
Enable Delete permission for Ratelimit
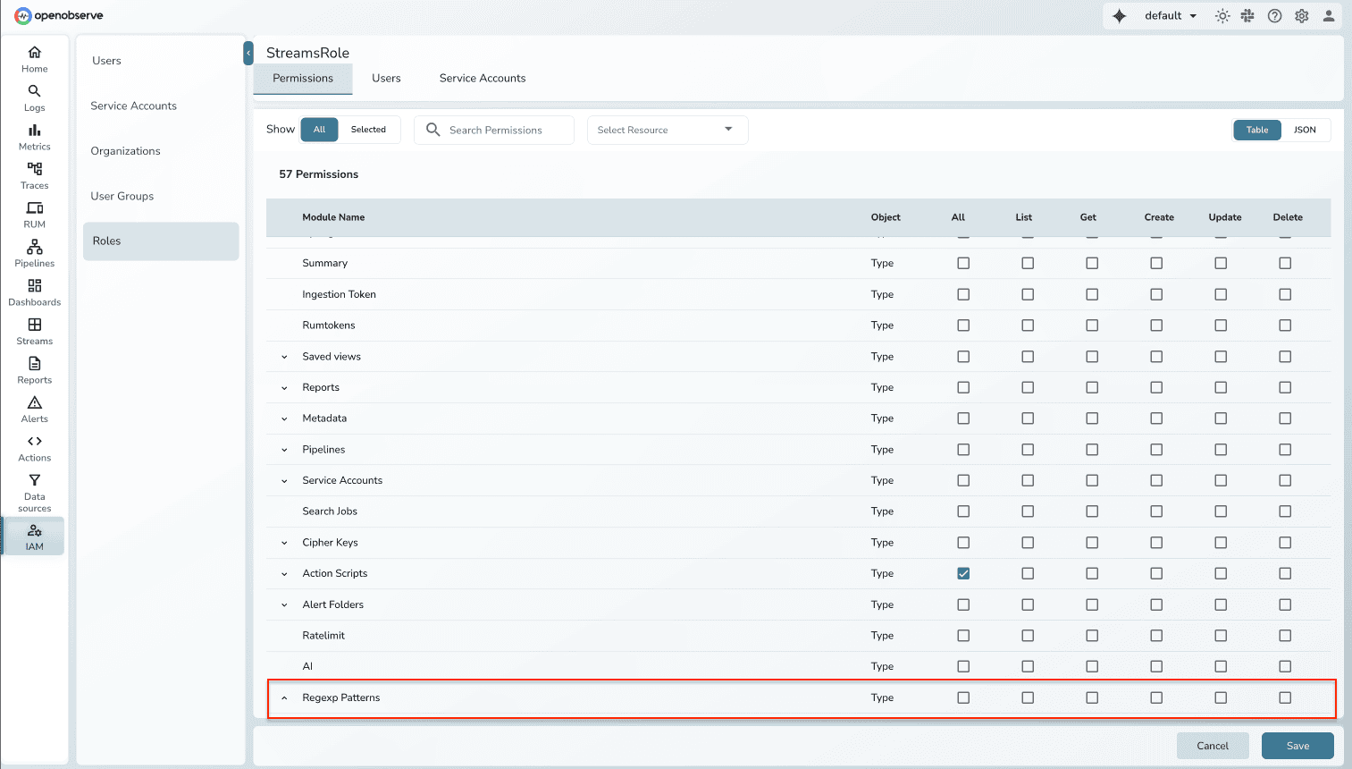(1285, 635)
